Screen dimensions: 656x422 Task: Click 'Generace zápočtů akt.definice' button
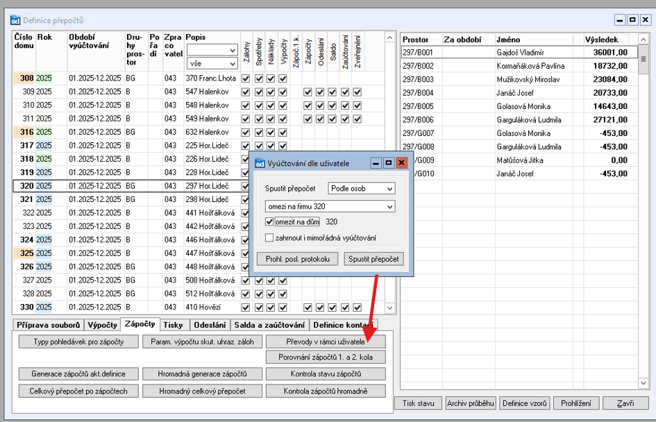pyautogui.click(x=78, y=374)
